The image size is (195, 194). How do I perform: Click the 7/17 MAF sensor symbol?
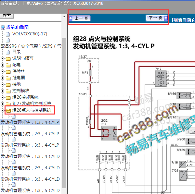[x=161, y=79]
